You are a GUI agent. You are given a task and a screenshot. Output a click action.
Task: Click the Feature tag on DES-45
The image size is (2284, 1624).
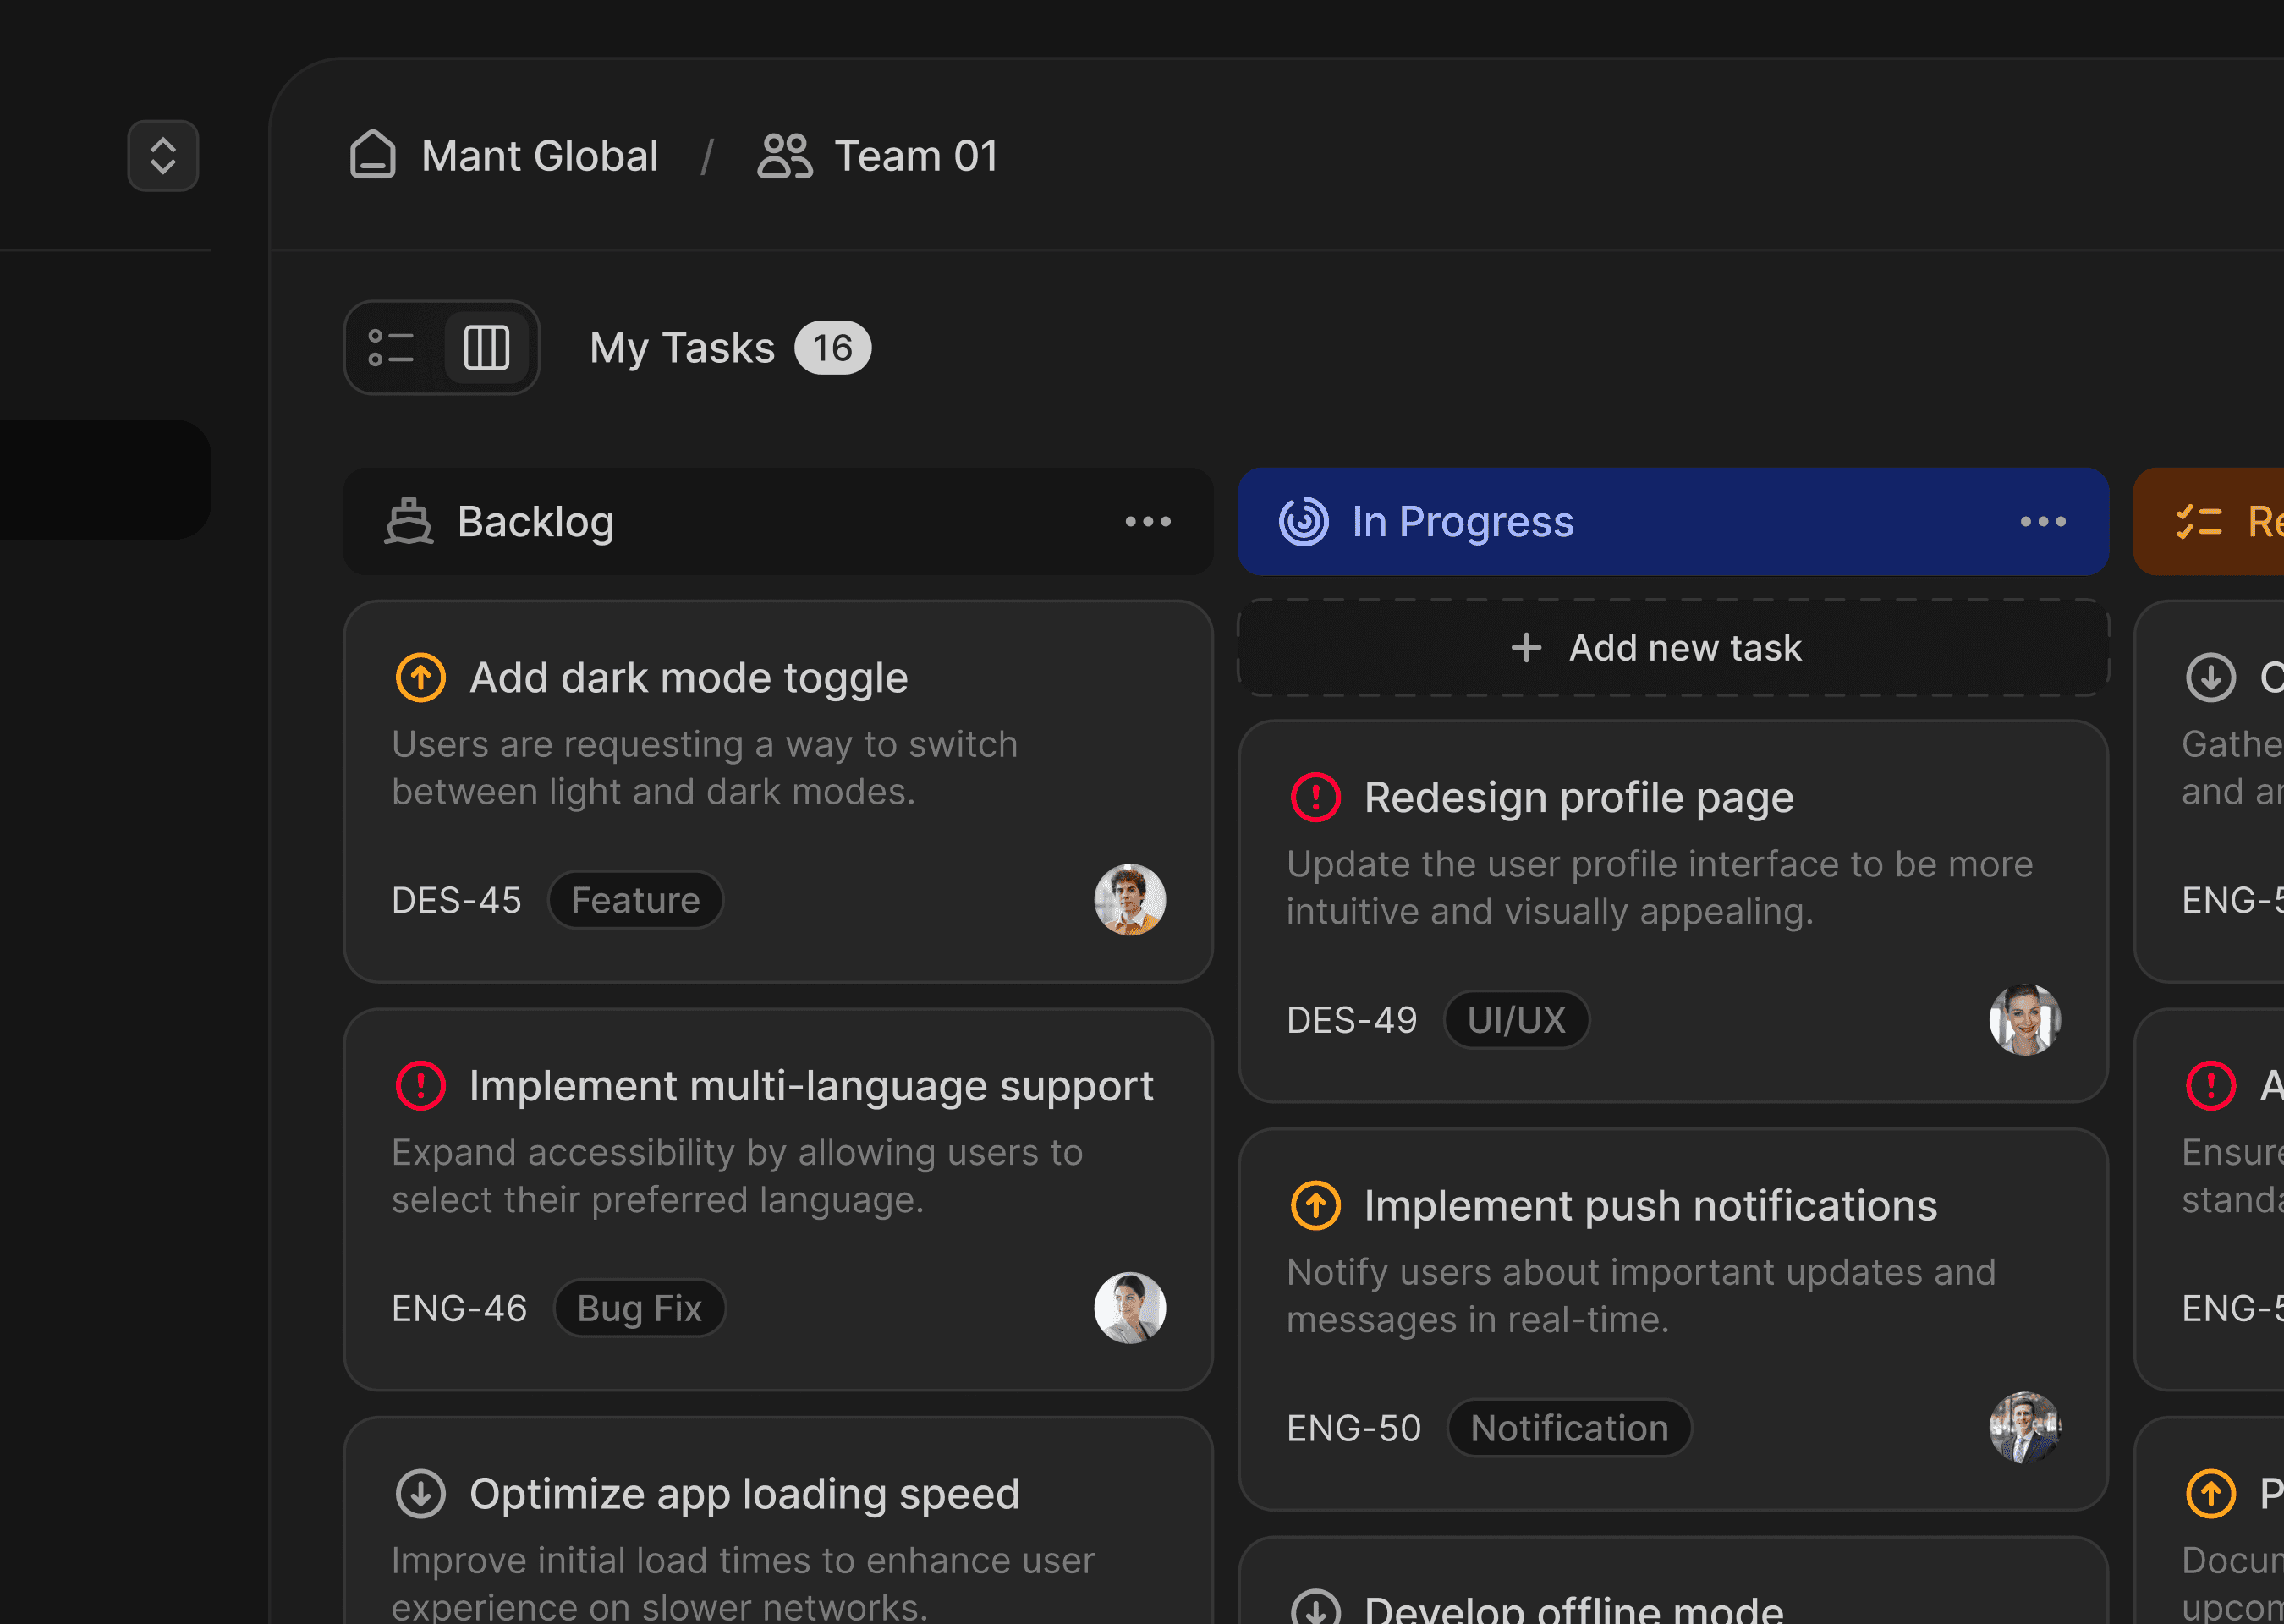coord(635,900)
